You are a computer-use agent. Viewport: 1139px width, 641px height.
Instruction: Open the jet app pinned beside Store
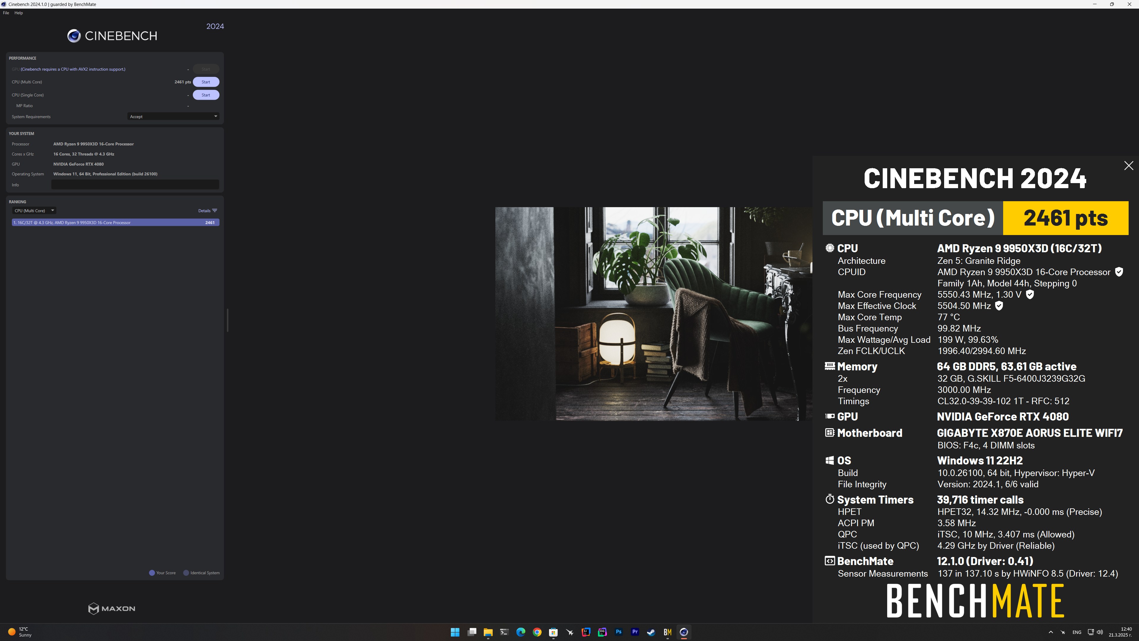570,632
